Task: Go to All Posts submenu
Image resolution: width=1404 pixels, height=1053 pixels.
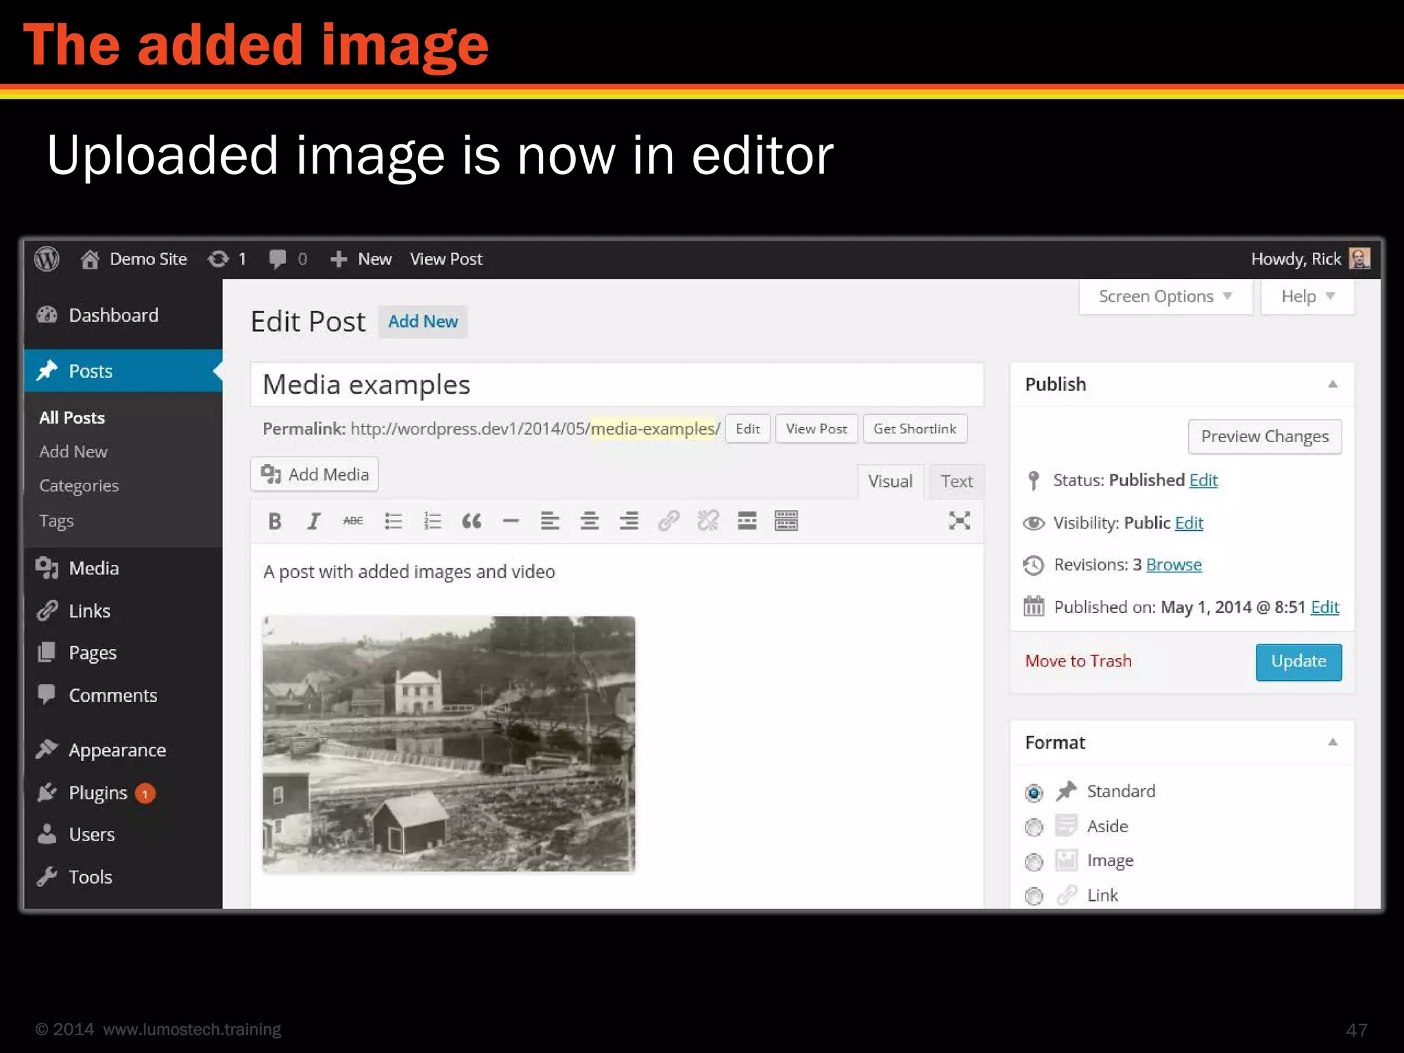Action: (72, 417)
